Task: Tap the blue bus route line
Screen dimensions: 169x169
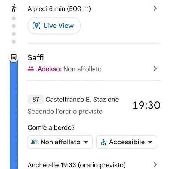Action: tap(14, 115)
